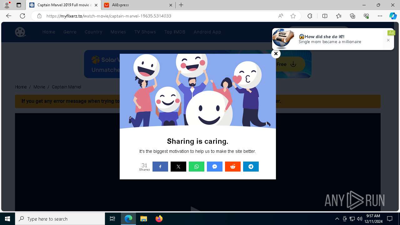Share on X (Twitter) button

[178, 167]
